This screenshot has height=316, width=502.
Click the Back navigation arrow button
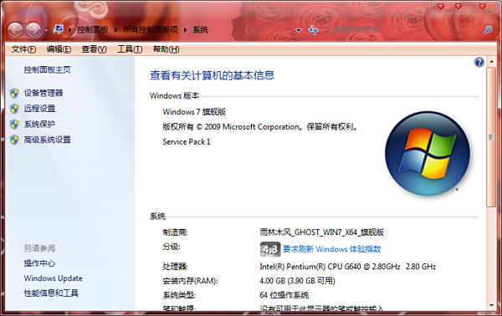[x=15, y=30]
